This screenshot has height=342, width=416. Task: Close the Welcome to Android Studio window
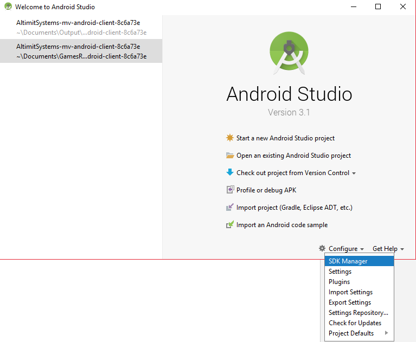(403, 7)
